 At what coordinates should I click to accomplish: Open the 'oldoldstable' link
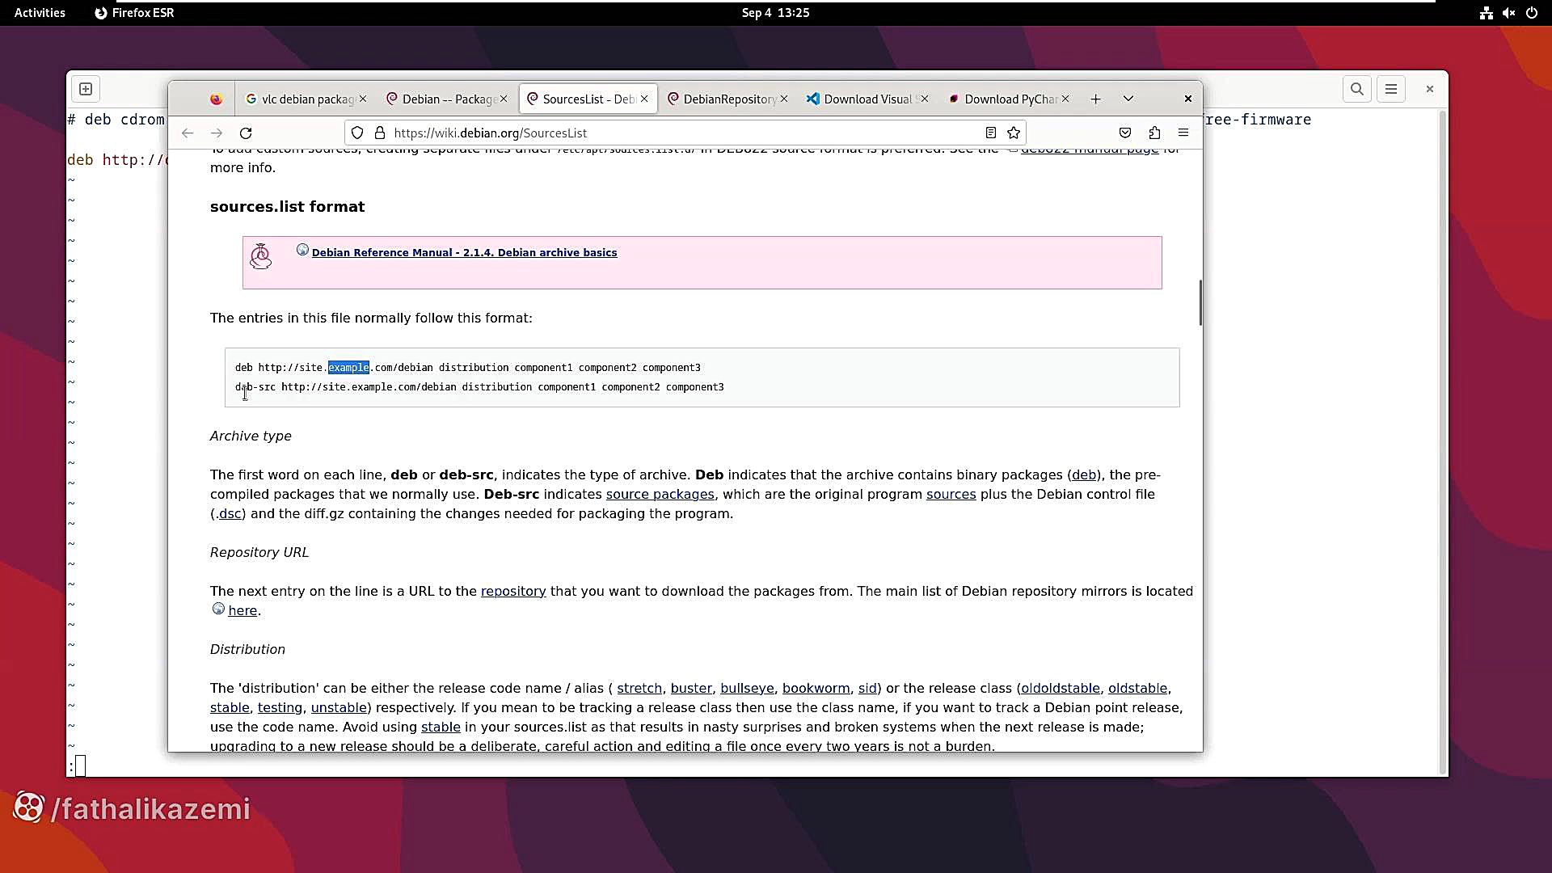(x=1060, y=689)
